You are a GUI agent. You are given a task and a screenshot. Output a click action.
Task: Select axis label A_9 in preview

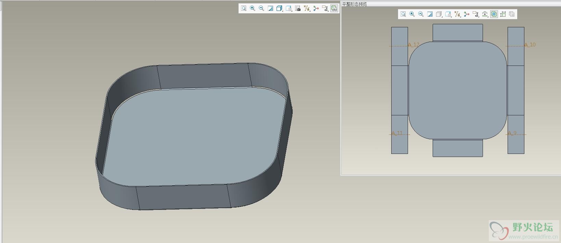point(512,133)
